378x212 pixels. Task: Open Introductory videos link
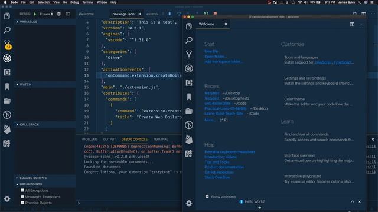tap(220, 157)
